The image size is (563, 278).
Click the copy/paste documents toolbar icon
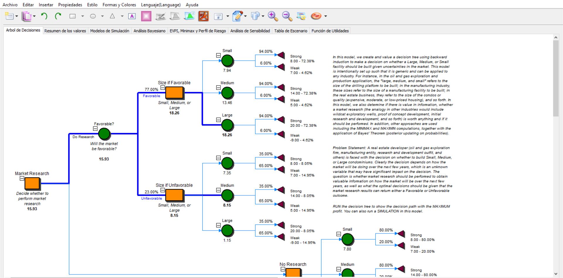pos(27,16)
